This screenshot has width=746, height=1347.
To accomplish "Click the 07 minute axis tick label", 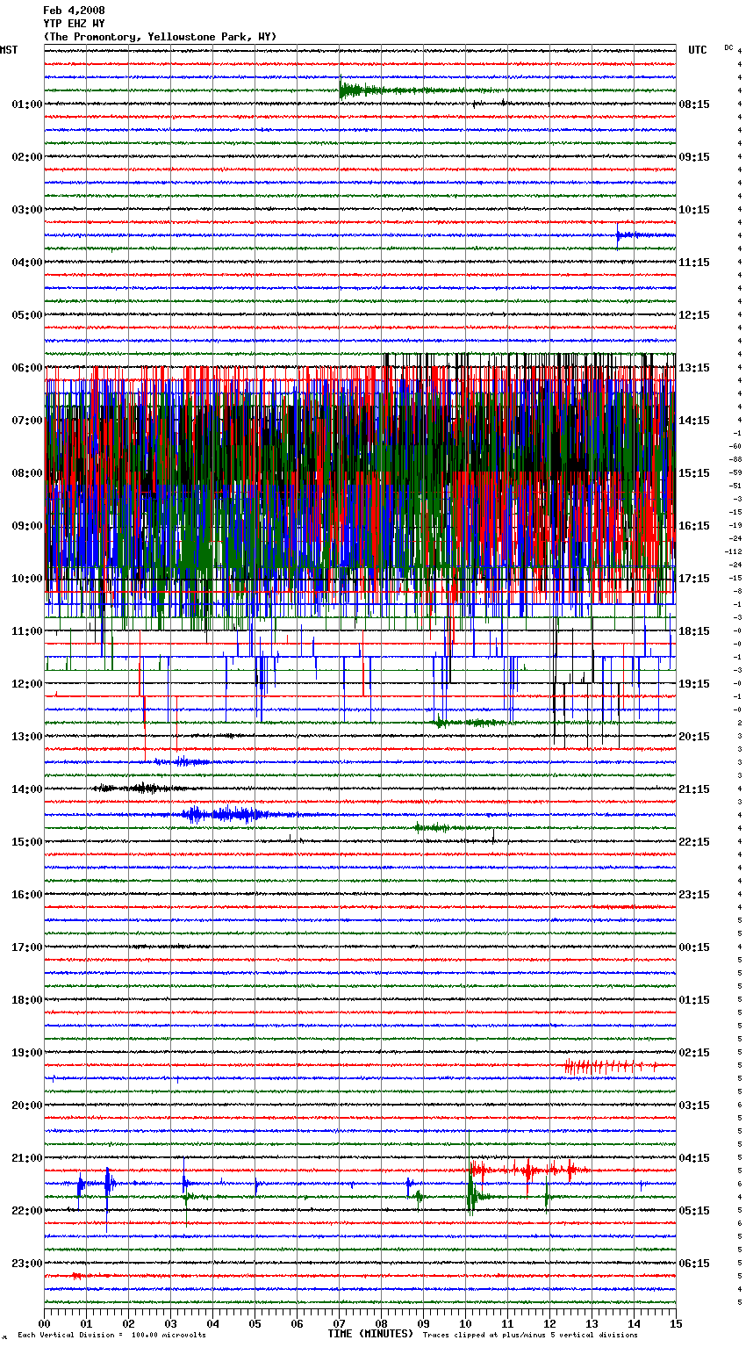I will pos(340,1323).
